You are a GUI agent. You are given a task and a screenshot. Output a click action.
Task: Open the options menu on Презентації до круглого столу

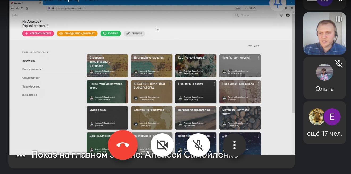pyautogui.click(x=126, y=84)
